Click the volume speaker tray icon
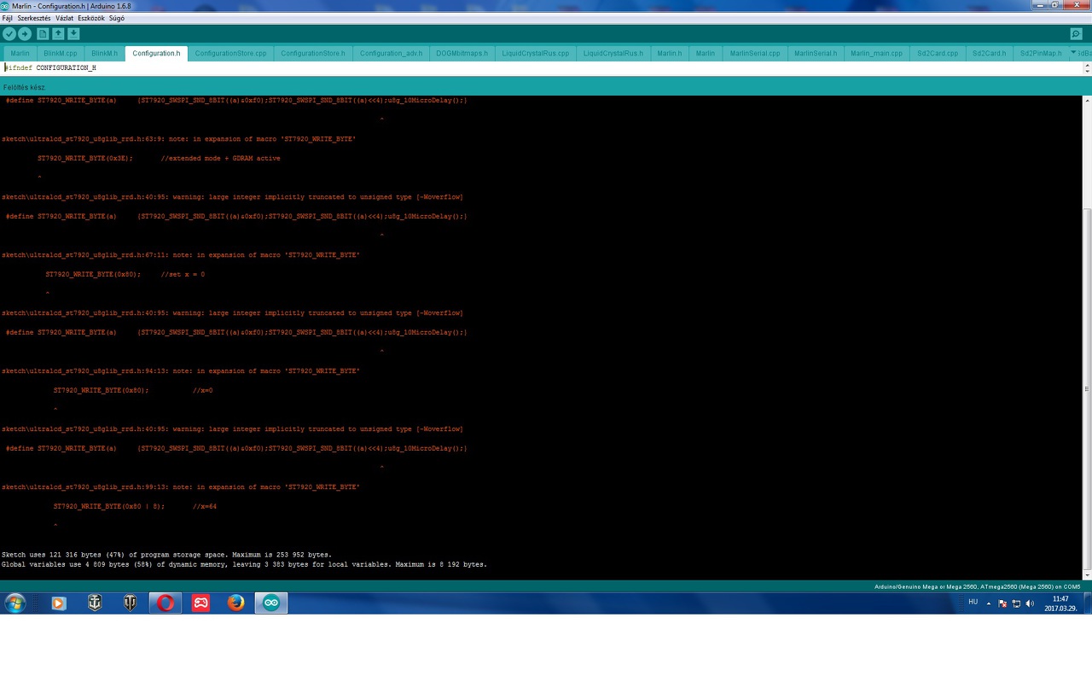 coord(1030,603)
